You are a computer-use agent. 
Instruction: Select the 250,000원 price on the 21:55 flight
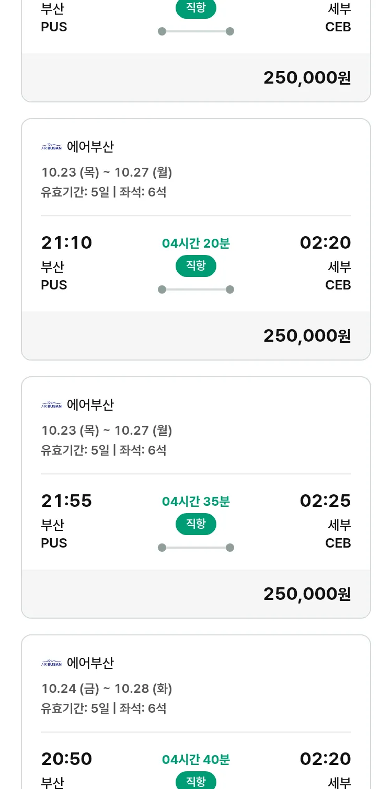click(x=307, y=594)
